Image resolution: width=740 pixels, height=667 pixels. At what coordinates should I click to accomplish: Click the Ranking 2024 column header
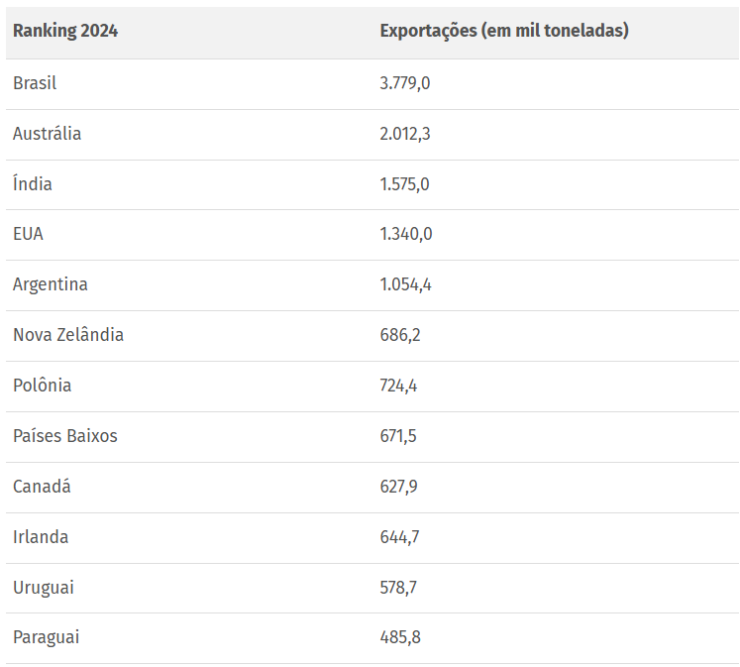point(65,31)
